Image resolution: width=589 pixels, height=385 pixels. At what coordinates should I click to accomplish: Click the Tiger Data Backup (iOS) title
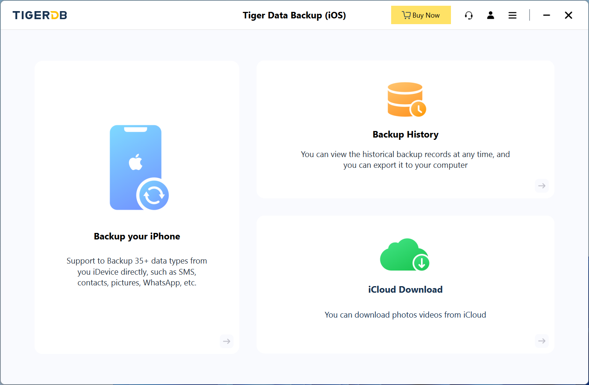pyautogui.click(x=294, y=15)
